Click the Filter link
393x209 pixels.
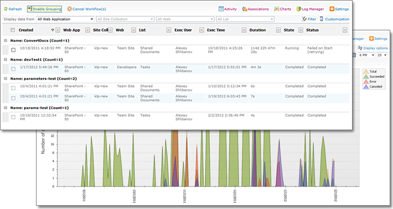pyautogui.click(x=312, y=19)
